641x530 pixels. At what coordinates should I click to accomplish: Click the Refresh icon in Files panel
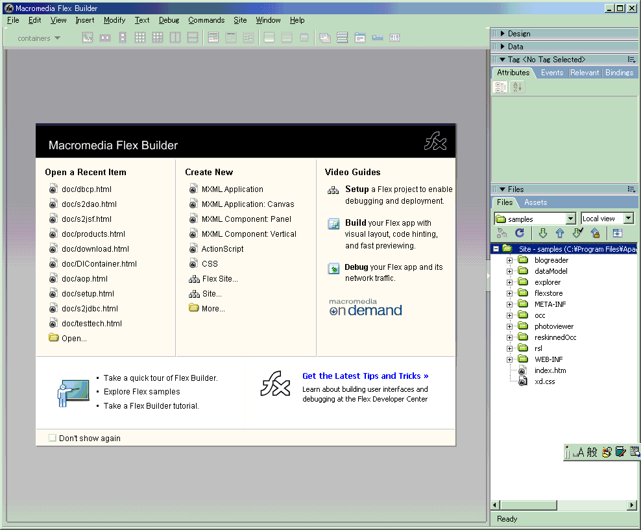click(x=520, y=233)
